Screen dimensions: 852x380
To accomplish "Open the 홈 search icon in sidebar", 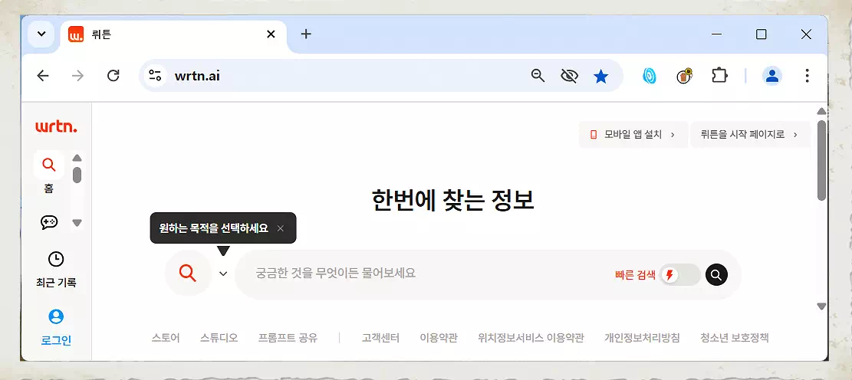I will [x=49, y=165].
